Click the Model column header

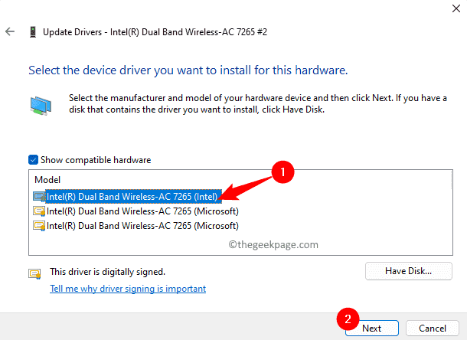click(x=47, y=180)
